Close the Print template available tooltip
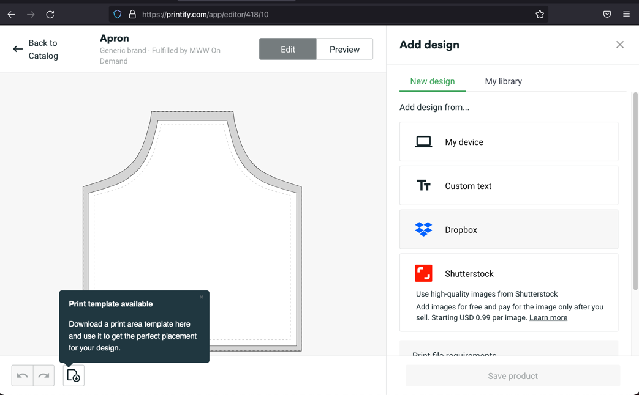This screenshot has height=395, width=639. 202,297
